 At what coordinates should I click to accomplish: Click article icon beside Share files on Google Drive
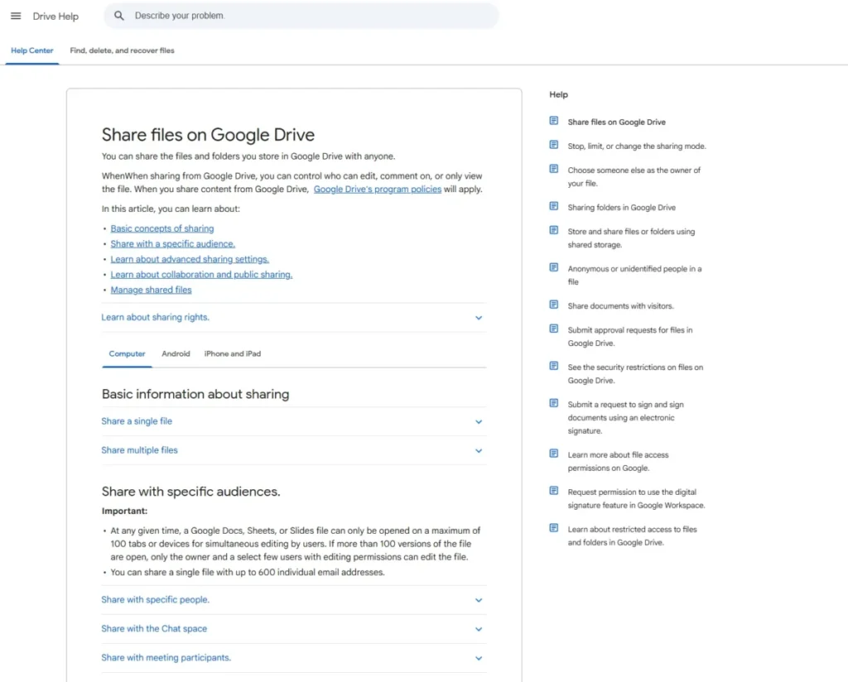(x=554, y=121)
